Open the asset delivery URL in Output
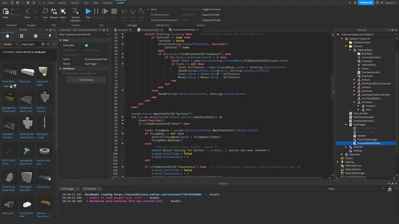The height and width of the screenshot is (224, 399). [158, 195]
